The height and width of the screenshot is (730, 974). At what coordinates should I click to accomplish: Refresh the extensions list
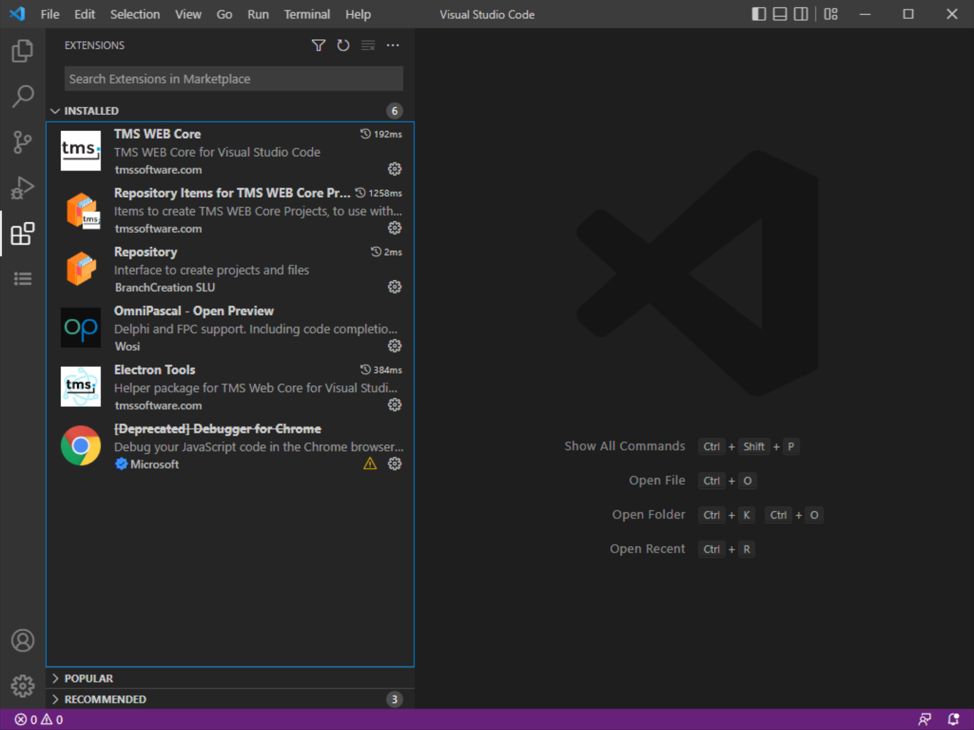[343, 45]
